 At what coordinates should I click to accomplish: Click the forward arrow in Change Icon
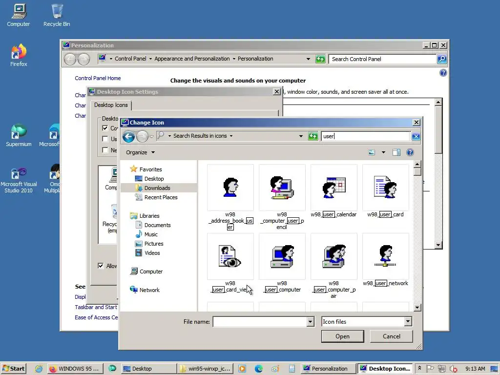[x=142, y=137]
